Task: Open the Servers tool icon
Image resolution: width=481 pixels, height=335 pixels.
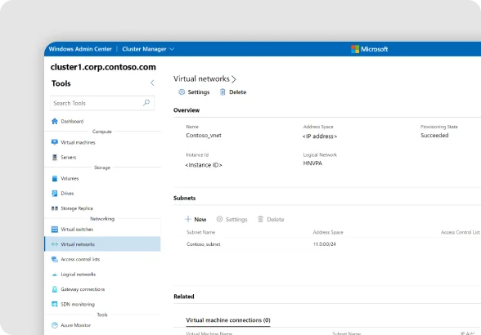Action: click(55, 157)
